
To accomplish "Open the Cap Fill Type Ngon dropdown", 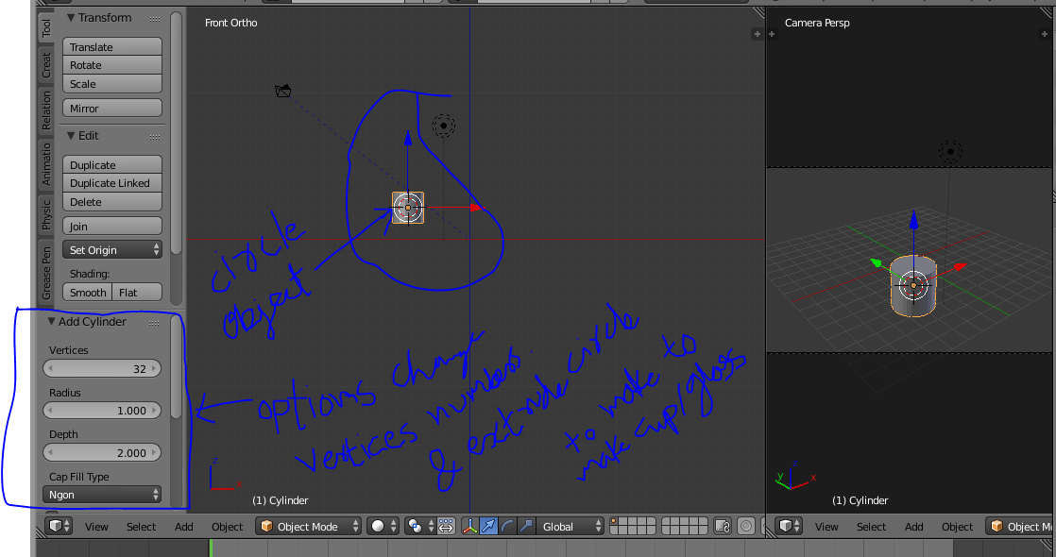I will point(102,493).
